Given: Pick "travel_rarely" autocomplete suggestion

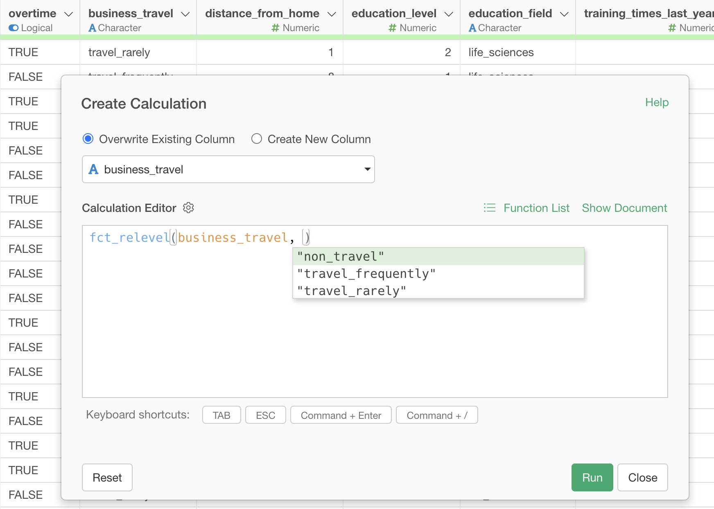Looking at the screenshot, I should coord(351,291).
